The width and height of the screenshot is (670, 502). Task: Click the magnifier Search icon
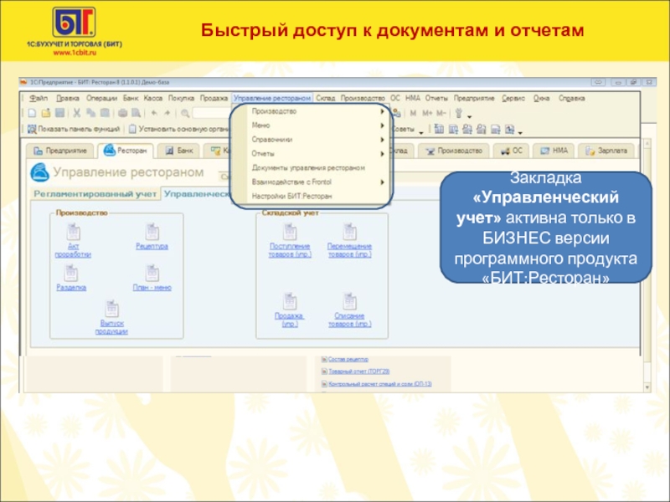coord(185,113)
